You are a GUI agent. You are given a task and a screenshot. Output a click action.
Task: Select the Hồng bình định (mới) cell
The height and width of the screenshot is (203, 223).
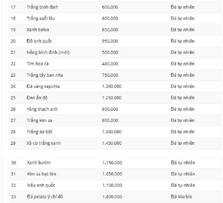48,52
